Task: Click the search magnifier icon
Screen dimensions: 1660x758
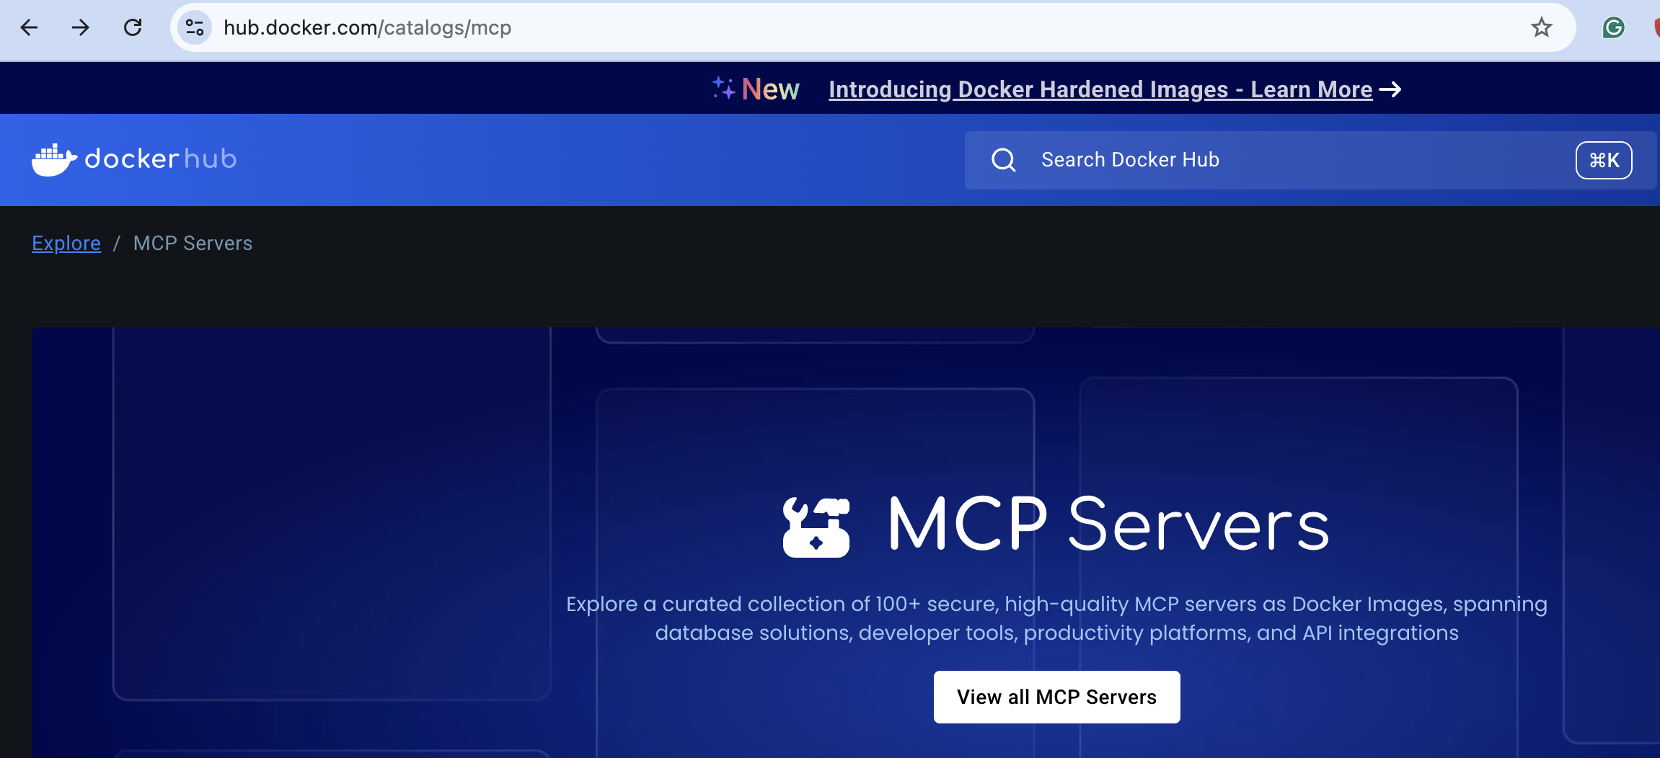Action: tap(1003, 160)
